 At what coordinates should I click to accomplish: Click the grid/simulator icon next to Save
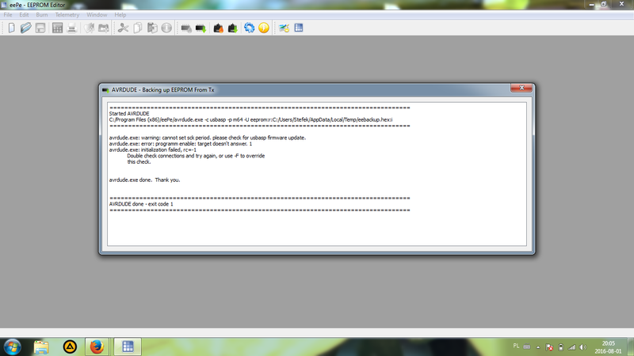(57, 28)
